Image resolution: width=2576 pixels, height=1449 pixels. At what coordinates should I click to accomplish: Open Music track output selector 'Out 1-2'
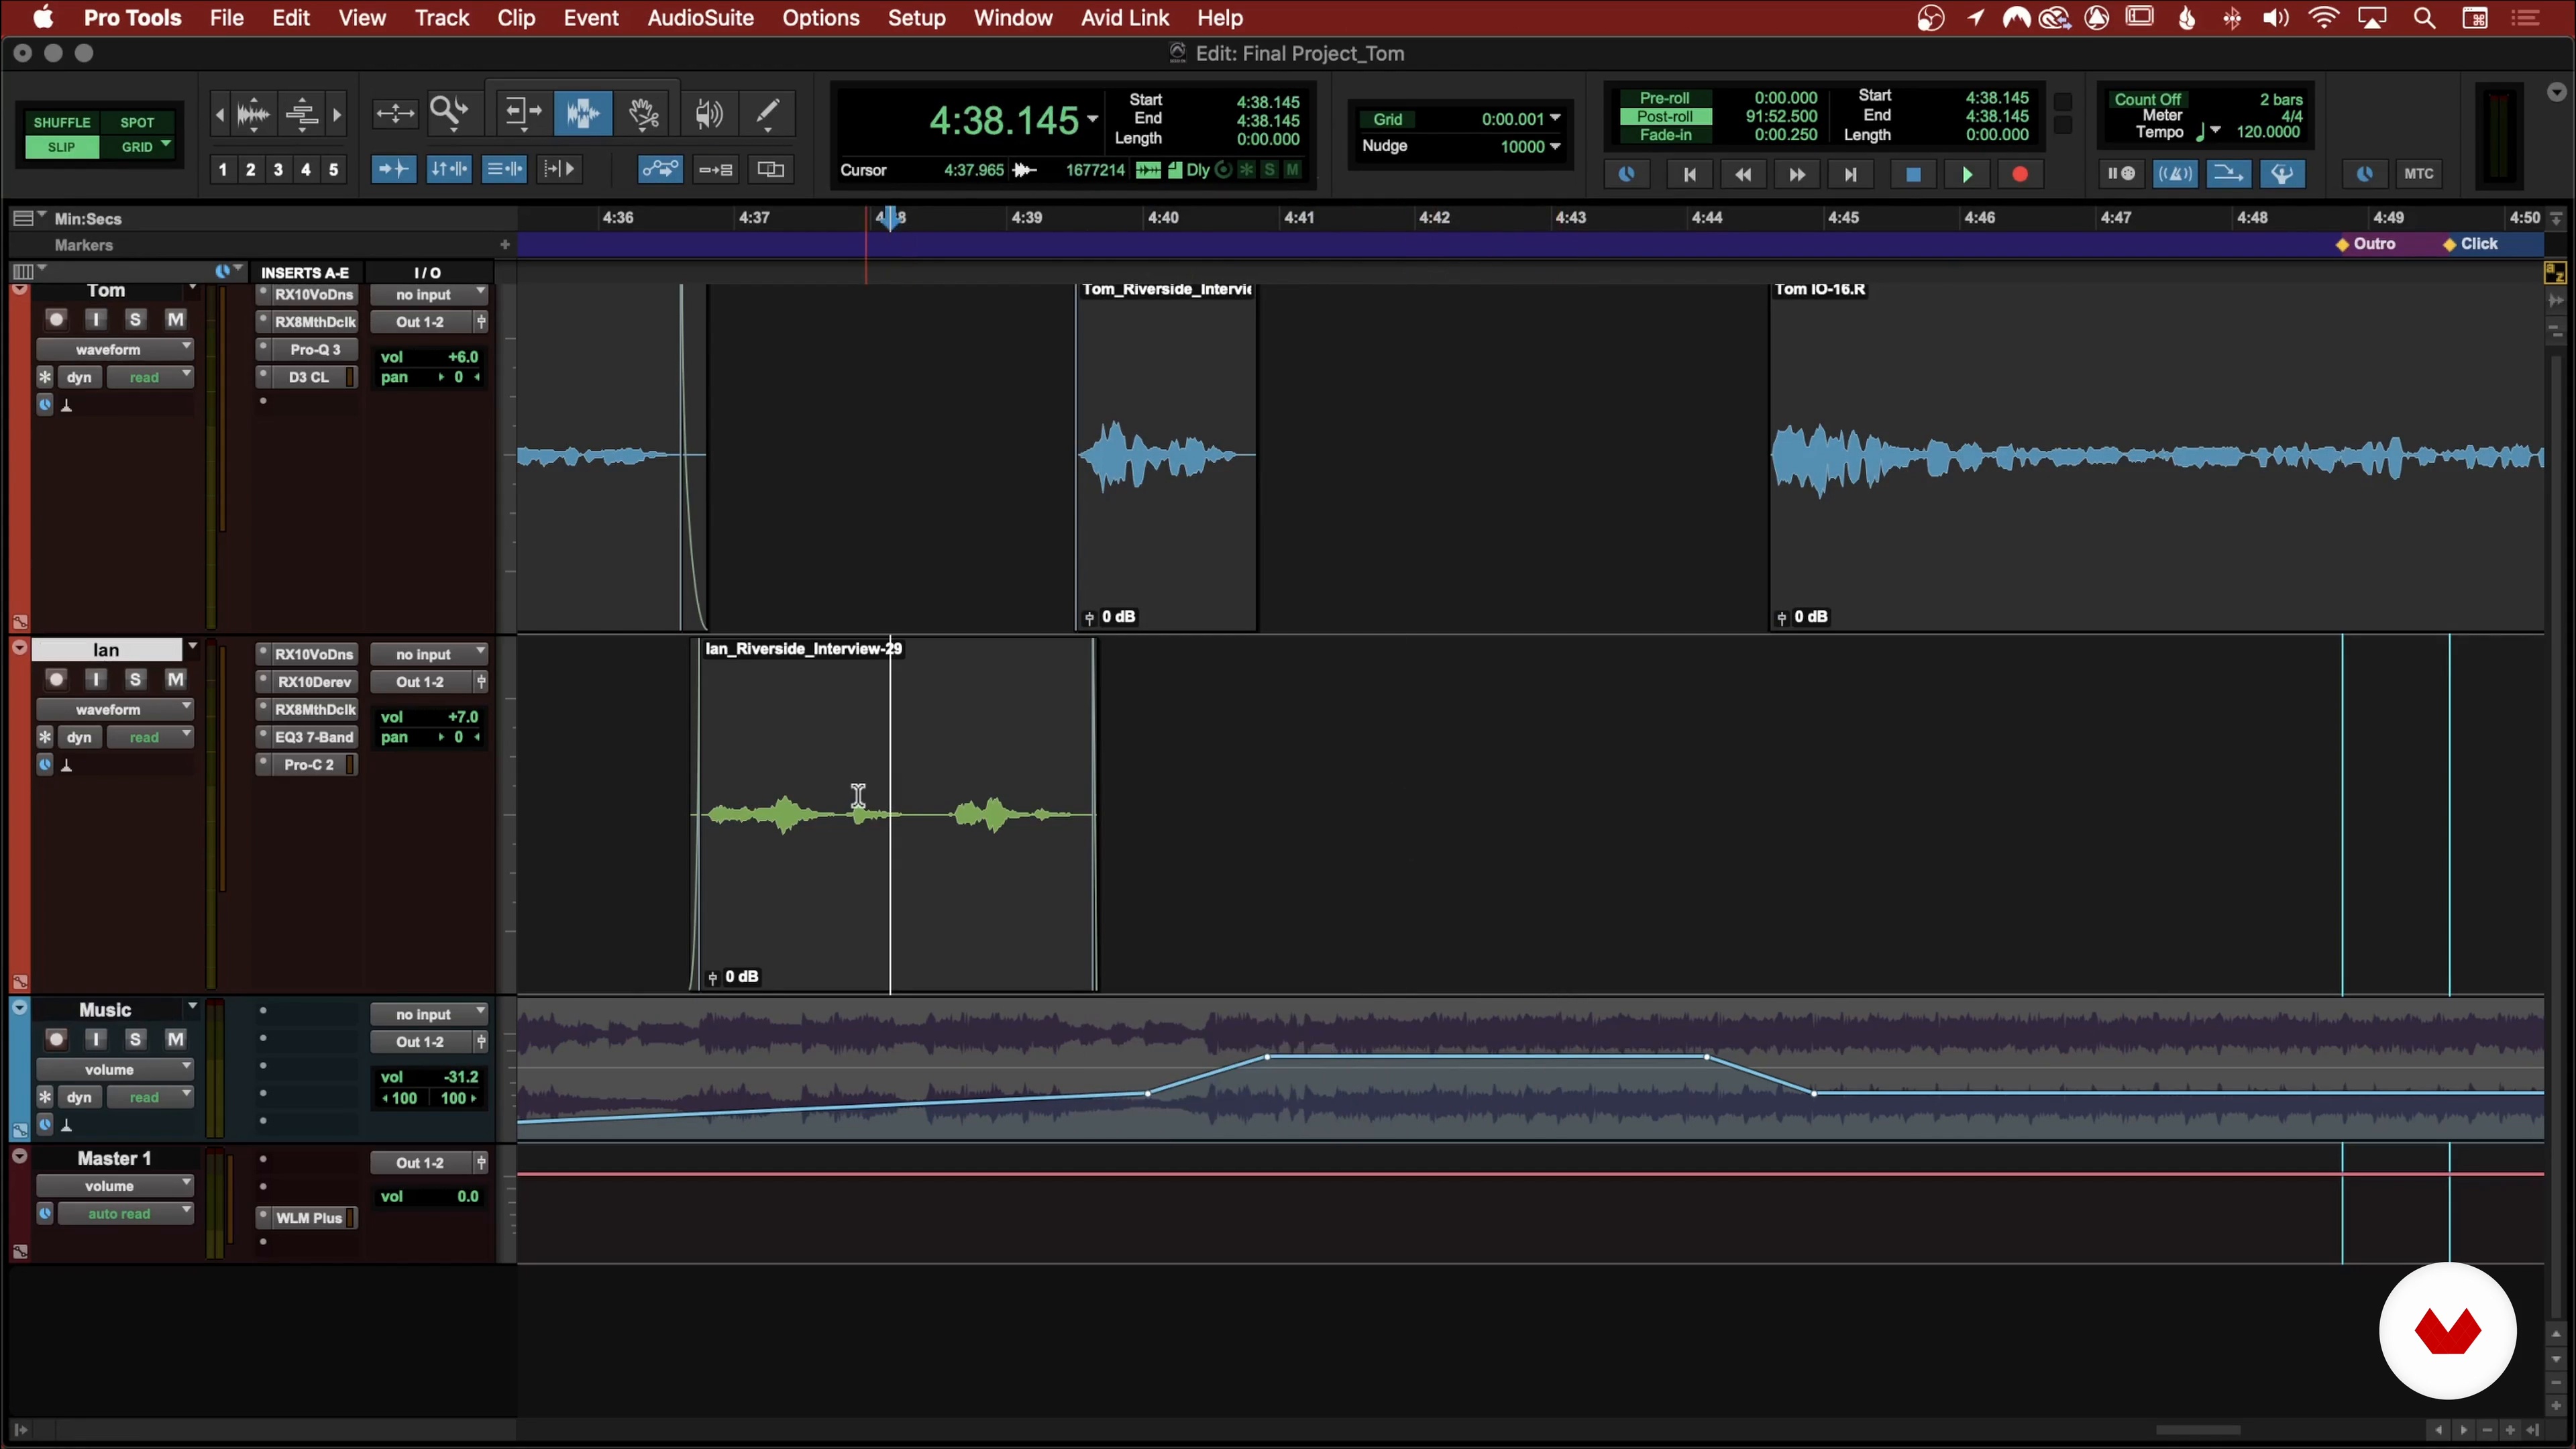click(421, 1041)
